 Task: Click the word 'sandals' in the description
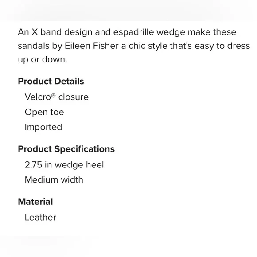tap(34, 46)
